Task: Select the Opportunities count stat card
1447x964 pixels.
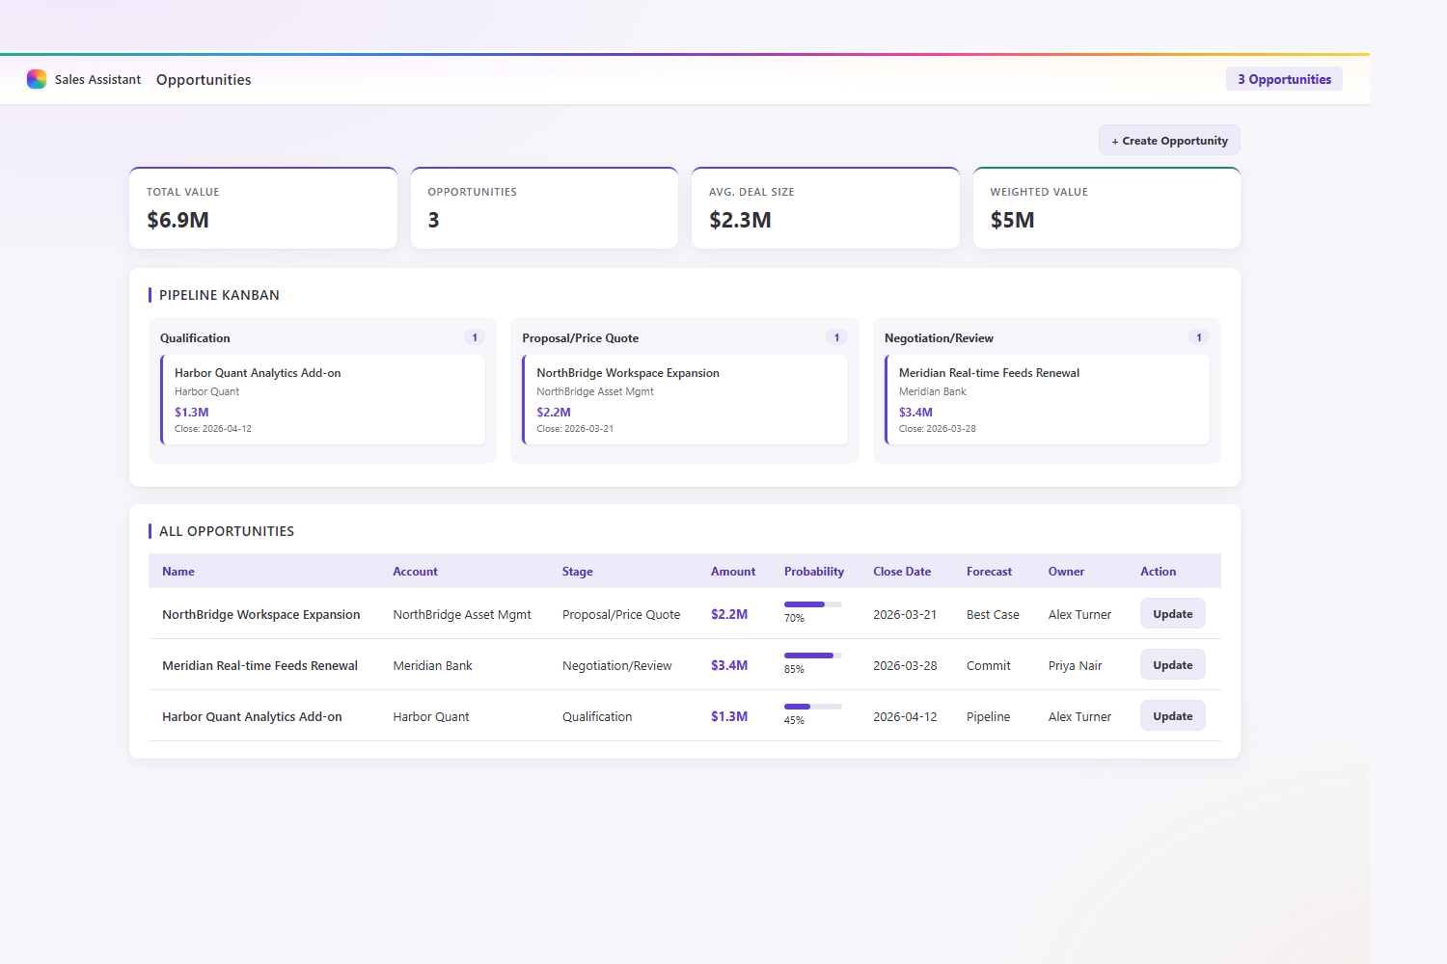Action: pyautogui.click(x=544, y=208)
